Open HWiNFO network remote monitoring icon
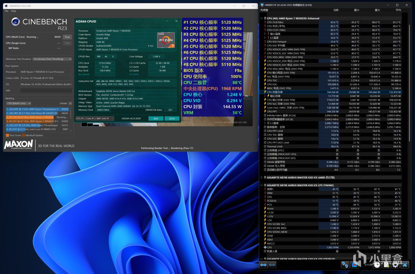 pos(345,265)
